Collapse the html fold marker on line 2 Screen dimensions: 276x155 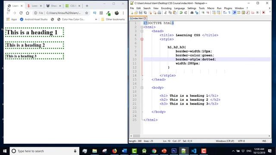pos(142,27)
